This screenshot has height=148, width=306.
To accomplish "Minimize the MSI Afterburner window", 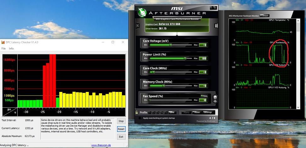I will pyautogui.click(x=211, y=8).
